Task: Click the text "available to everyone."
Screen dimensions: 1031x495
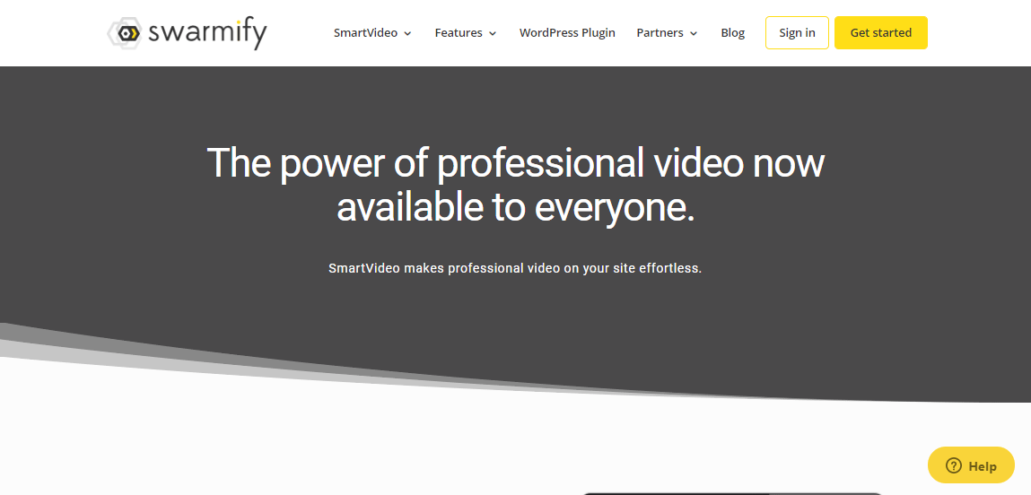Action: pyautogui.click(x=515, y=207)
